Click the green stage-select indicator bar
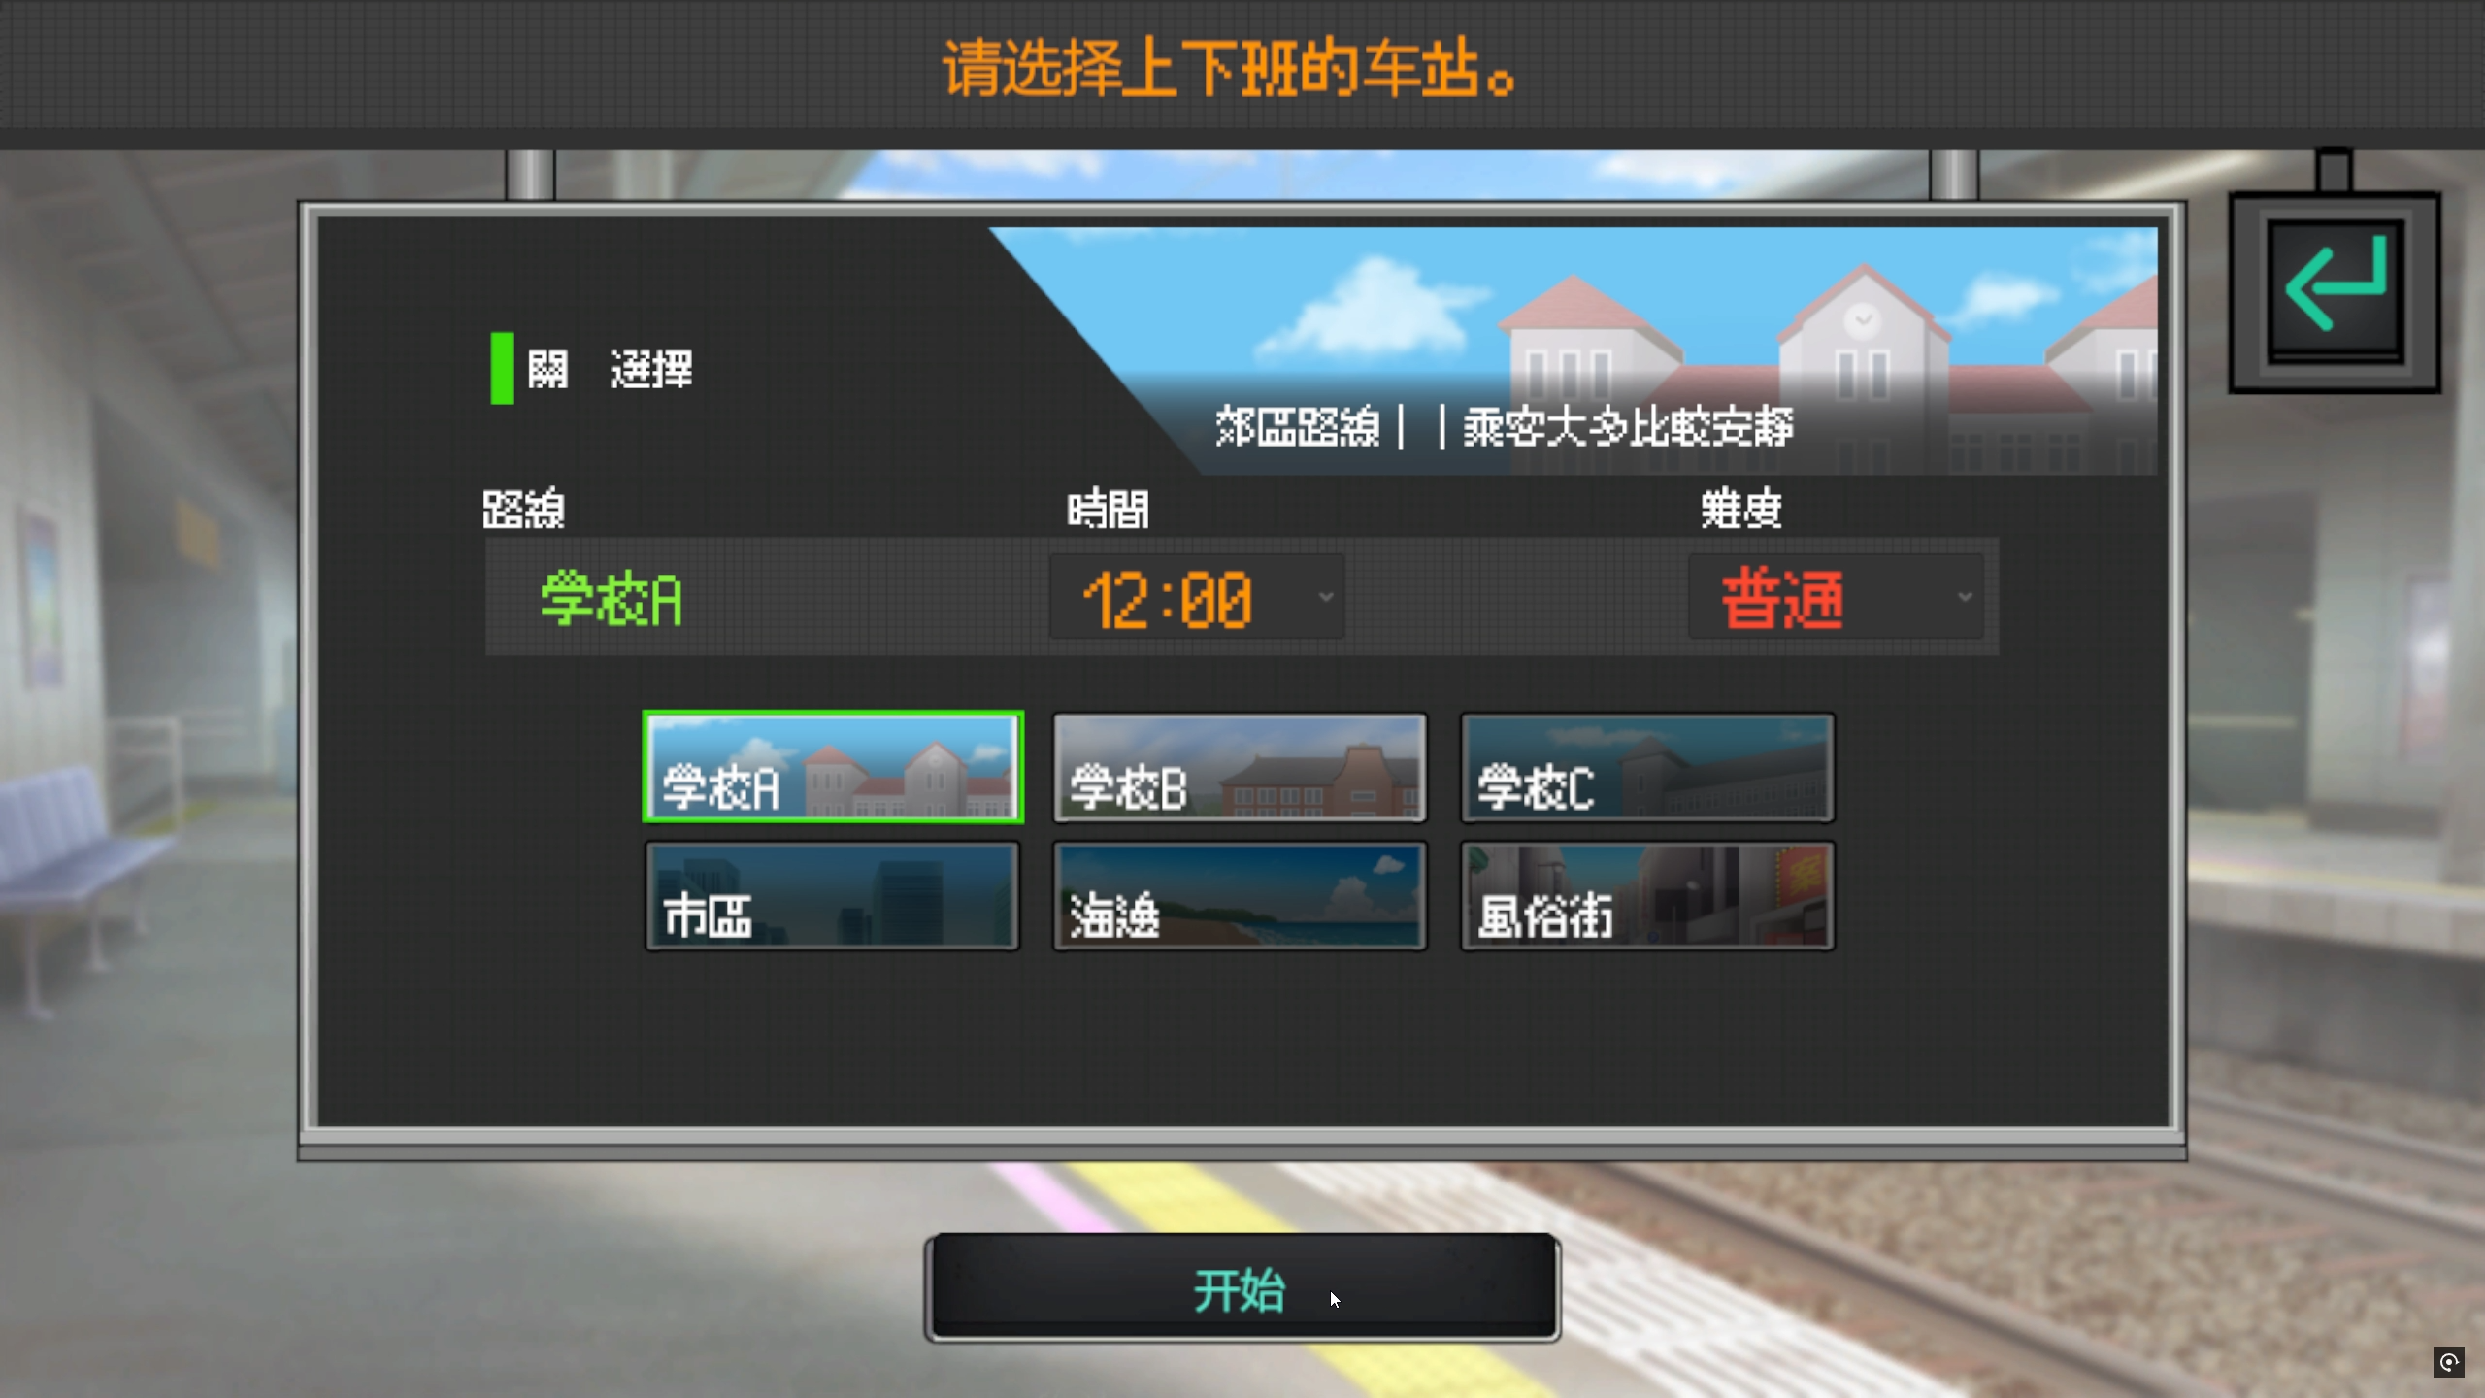Image resolution: width=2485 pixels, height=1398 pixels. point(502,369)
